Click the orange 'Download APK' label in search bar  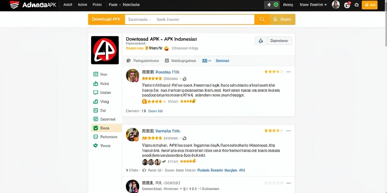[106, 20]
